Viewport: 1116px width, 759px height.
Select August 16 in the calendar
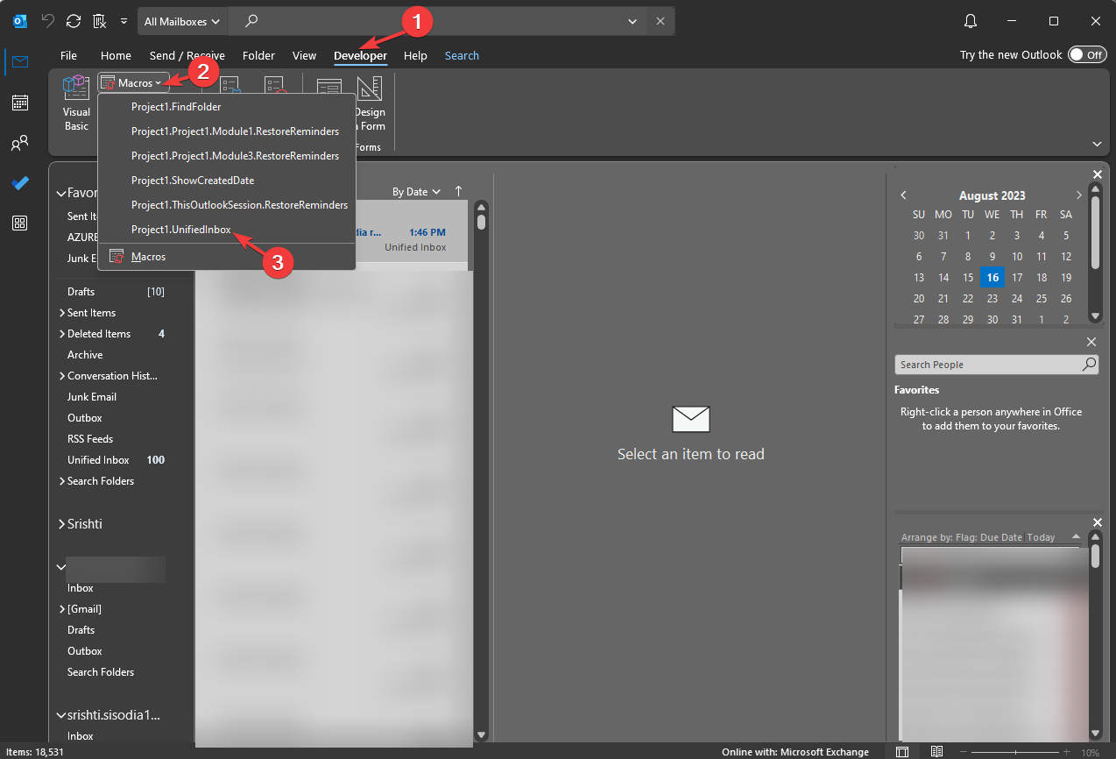(992, 278)
